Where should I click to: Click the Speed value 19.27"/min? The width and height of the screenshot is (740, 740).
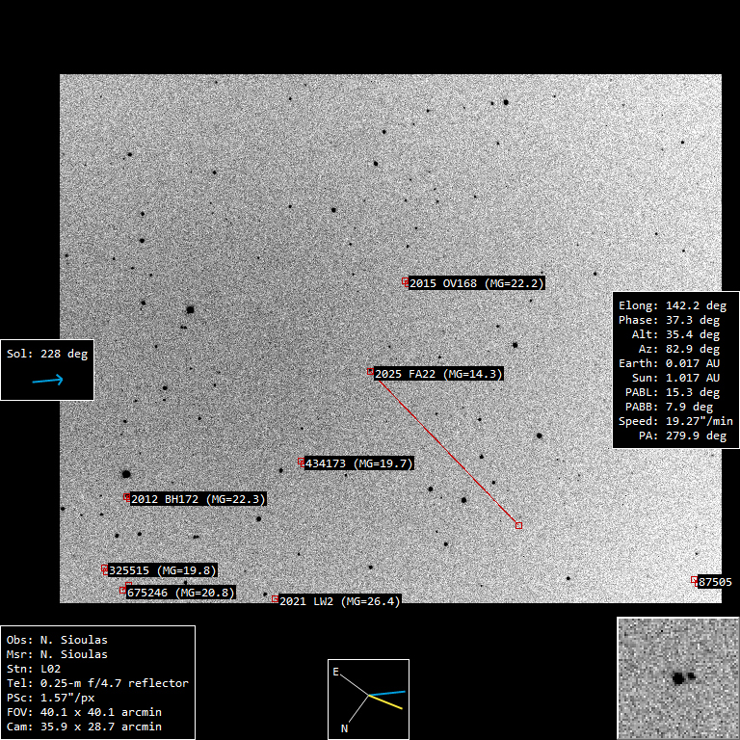pos(698,421)
